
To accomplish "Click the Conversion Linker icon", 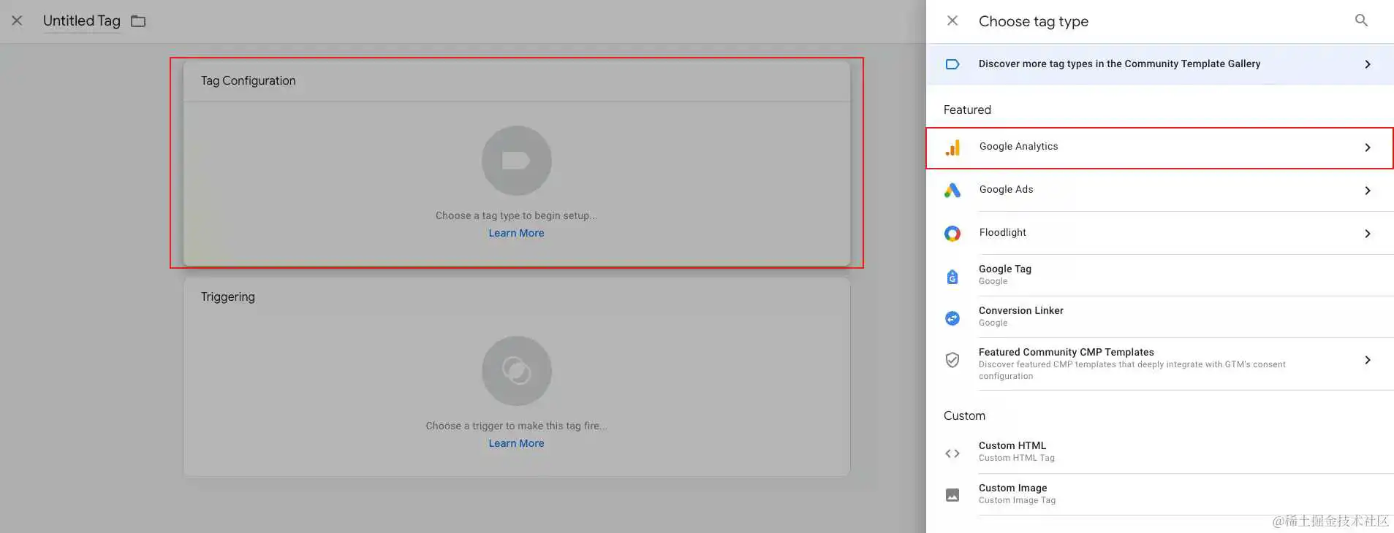I will coord(952,318).
